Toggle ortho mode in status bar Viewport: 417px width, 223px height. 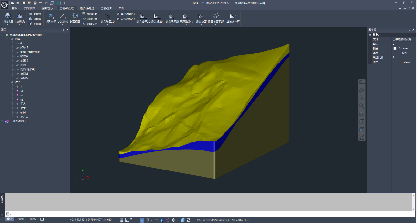pos(127,220)
